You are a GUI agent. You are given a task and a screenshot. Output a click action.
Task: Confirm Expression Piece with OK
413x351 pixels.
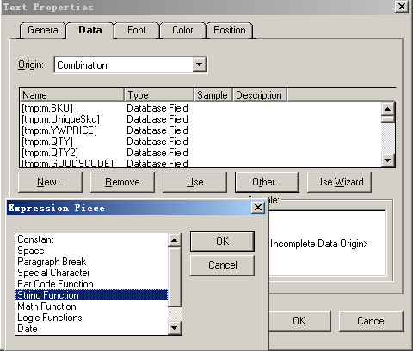coord(222,241)
